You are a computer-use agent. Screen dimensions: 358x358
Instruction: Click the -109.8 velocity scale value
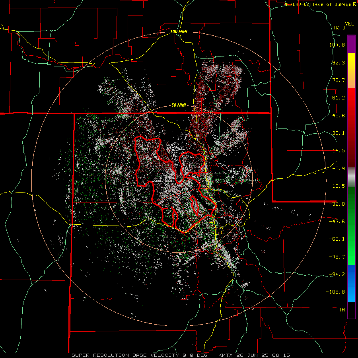[x=336, y=292]
